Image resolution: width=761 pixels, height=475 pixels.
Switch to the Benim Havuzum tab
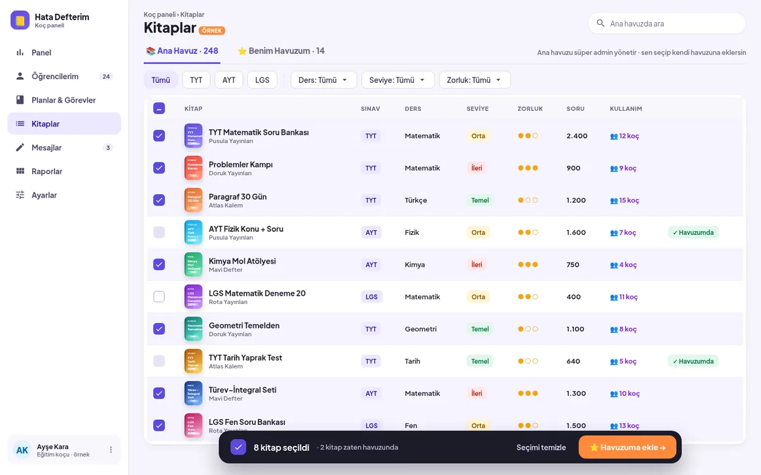281,51
